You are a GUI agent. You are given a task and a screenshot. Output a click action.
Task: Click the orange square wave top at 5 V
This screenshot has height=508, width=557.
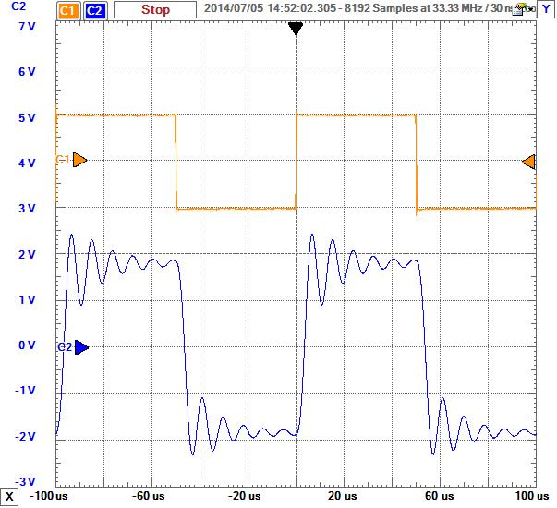(x=115, y=115)
